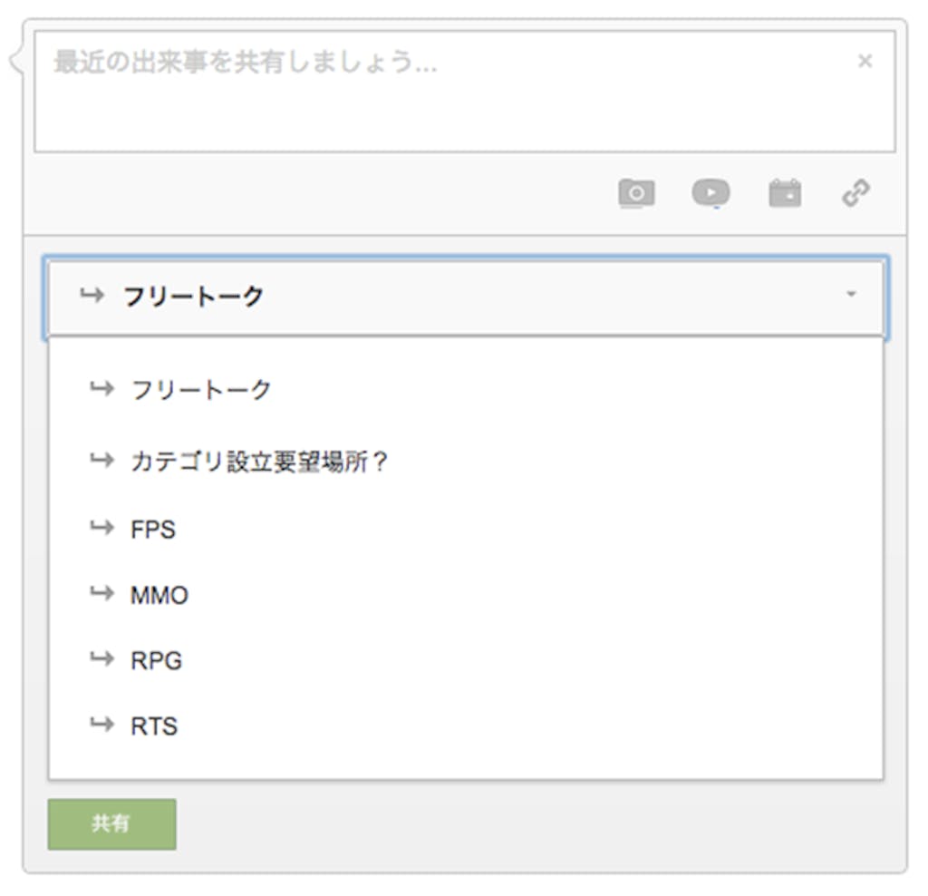
Task: Attach a photo using the camera icon
Action: (638, 192)
